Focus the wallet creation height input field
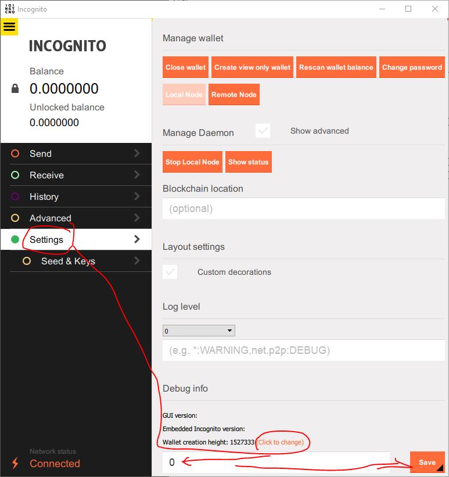 pos(276,462)
